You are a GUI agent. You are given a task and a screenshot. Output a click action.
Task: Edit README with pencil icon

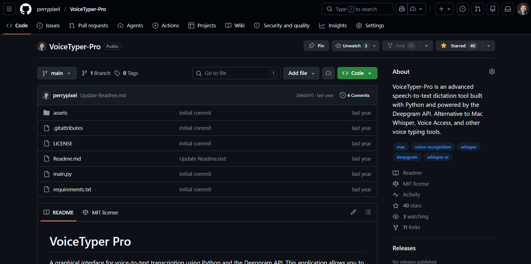[x=353, y=212]
